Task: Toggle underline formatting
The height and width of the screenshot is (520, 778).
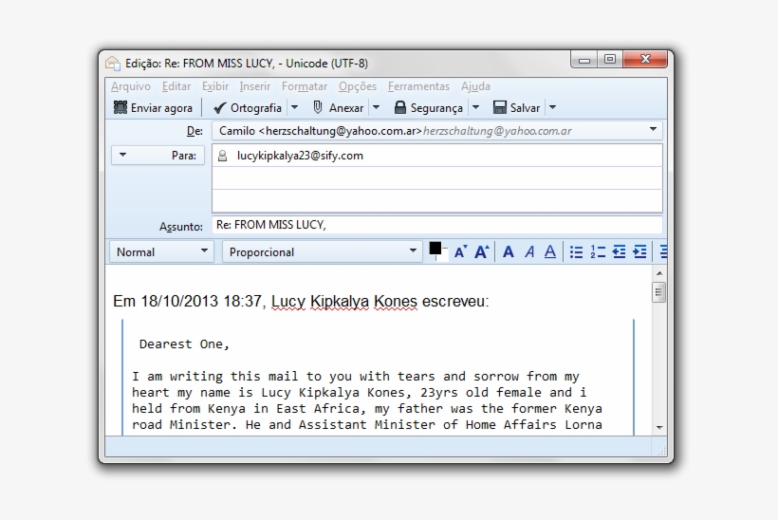Action: click(550, 252)
